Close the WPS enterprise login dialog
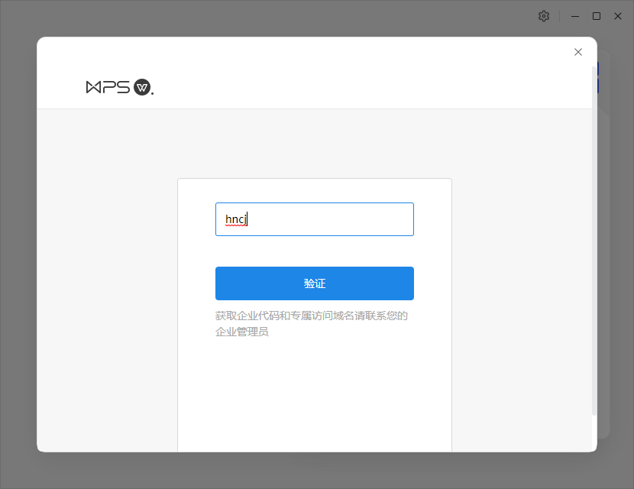634x489 pixels. point(578,52)
